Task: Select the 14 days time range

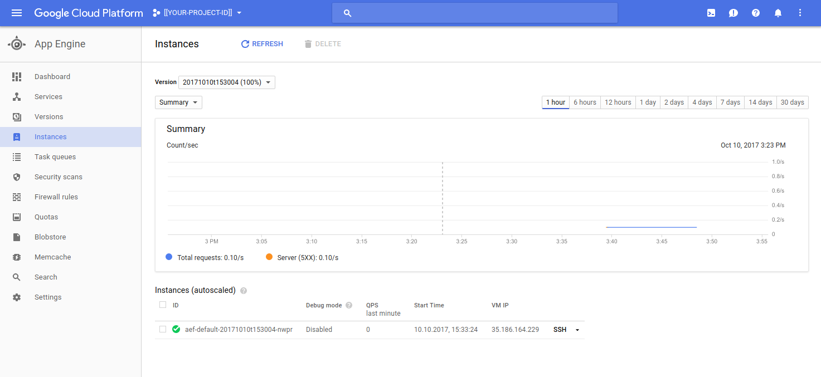Action: click(x=760, y=102)
